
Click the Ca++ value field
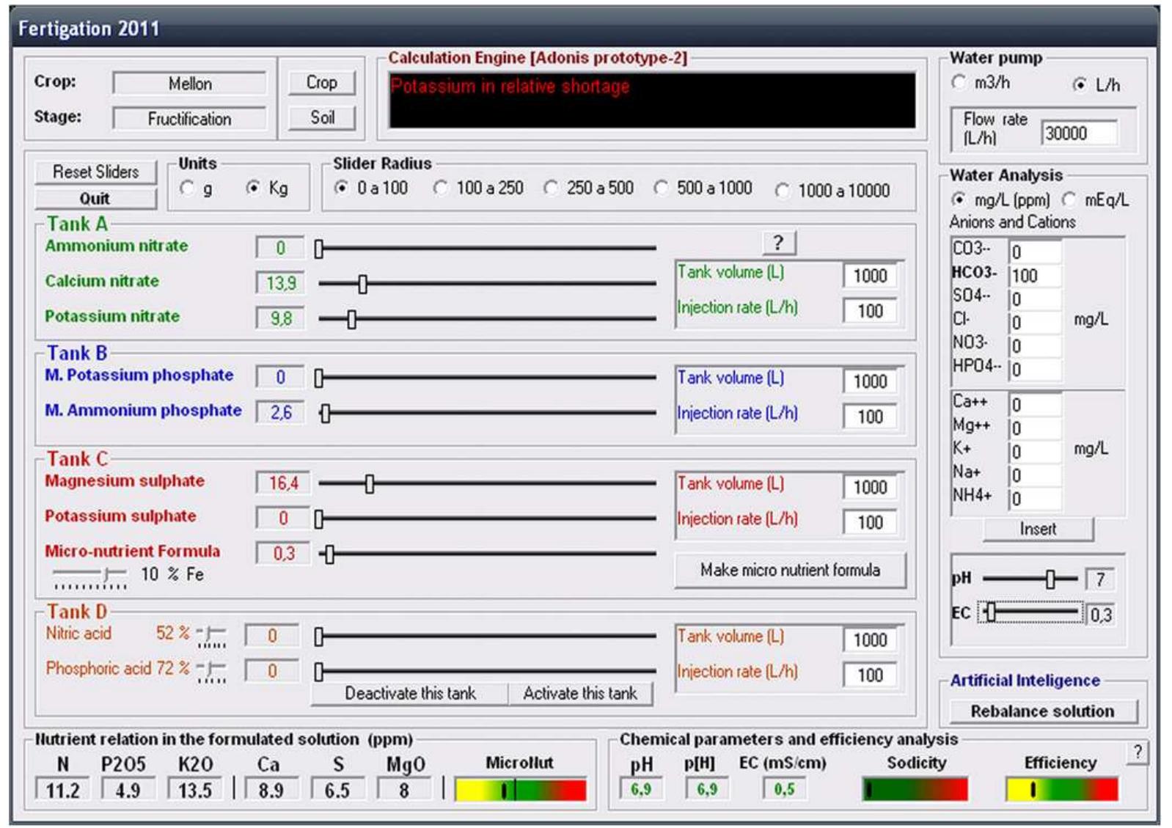tap(1036, 405)
